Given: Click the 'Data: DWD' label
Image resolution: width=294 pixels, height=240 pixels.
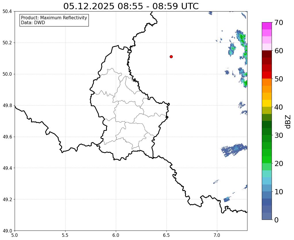Looking at the screenshot, I should (x=33, y=23).
